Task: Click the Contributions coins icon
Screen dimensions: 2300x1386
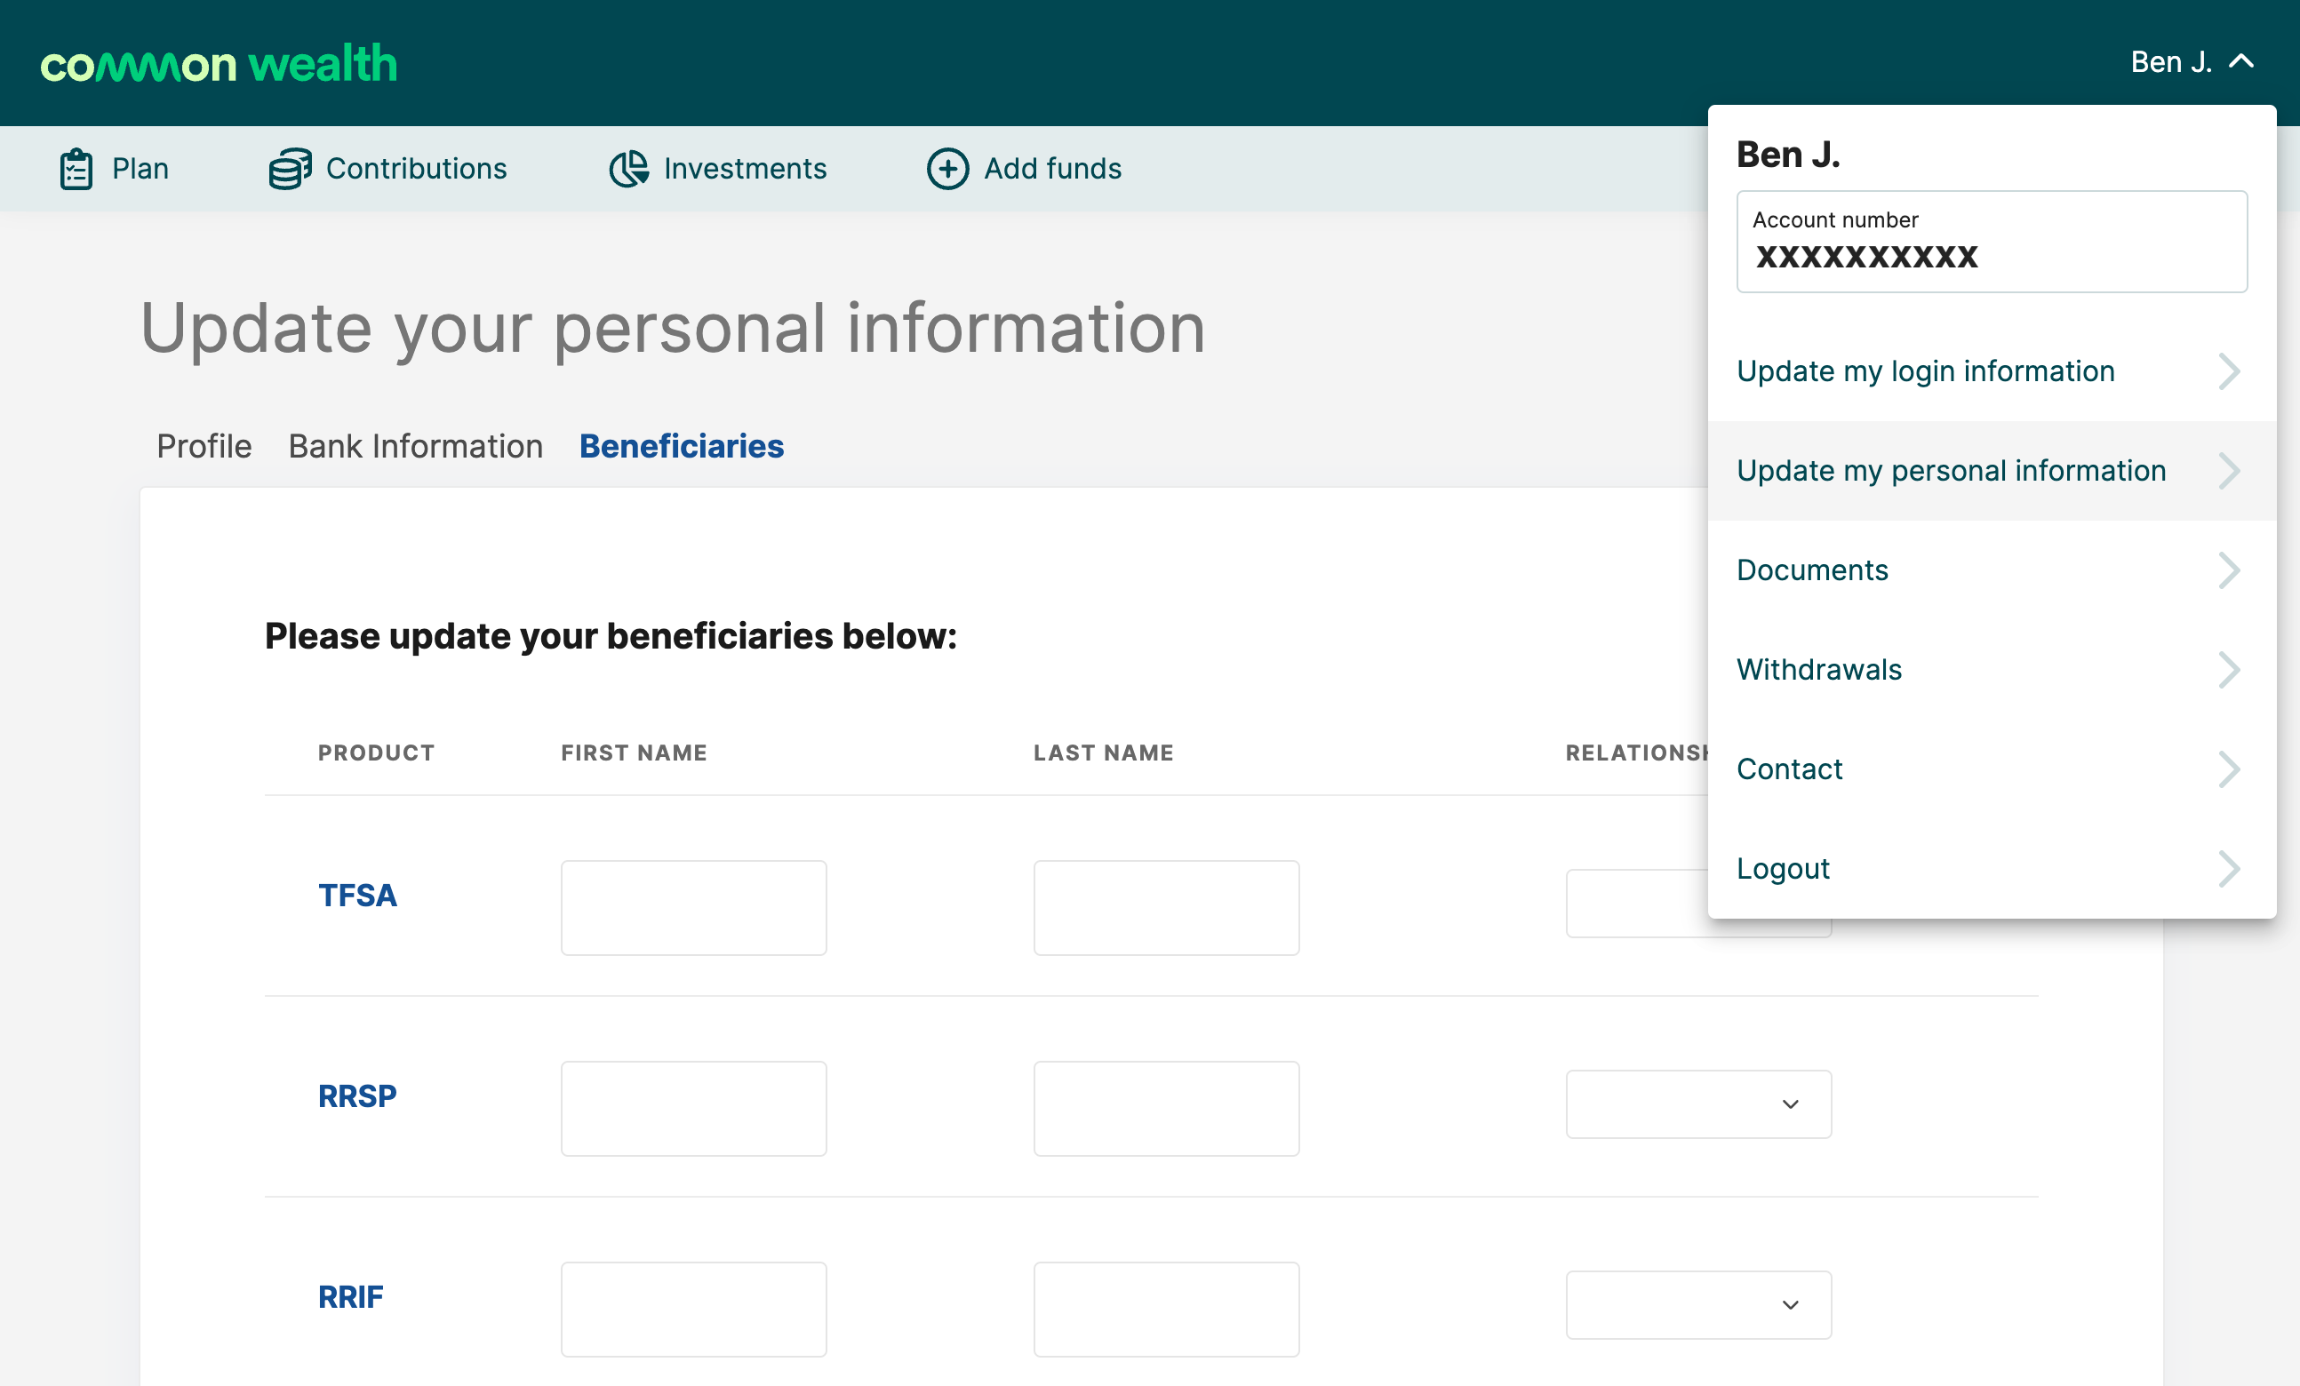Action: (291, 169)
